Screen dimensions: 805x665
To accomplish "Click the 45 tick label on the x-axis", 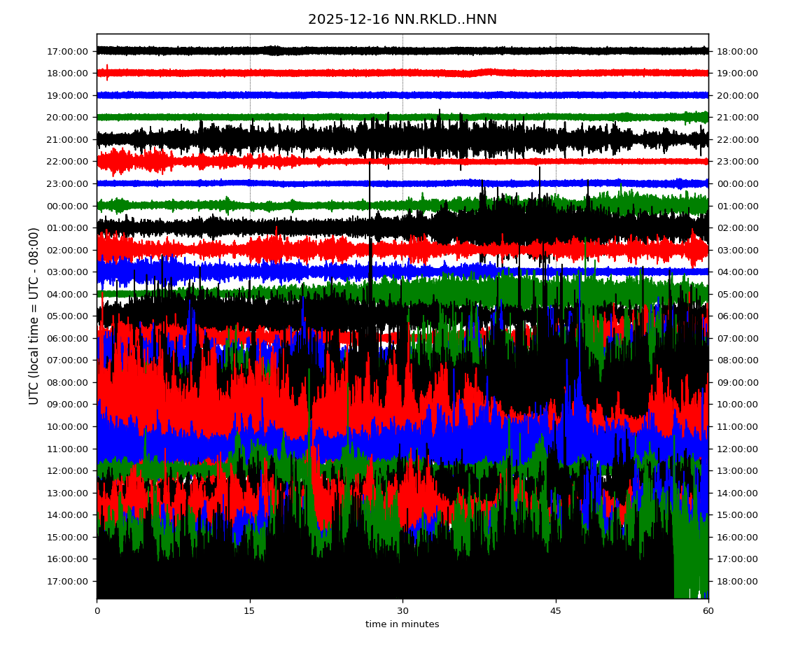I will 556,611.
